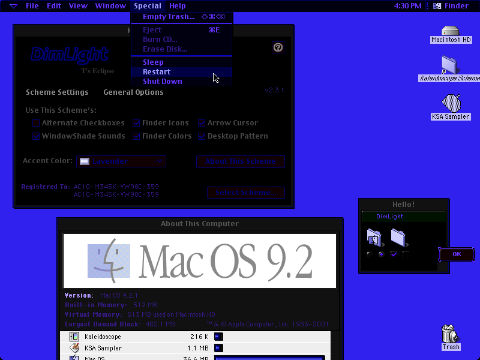Click the help question mark icon in Kaleidoscope

coord(278,47)
